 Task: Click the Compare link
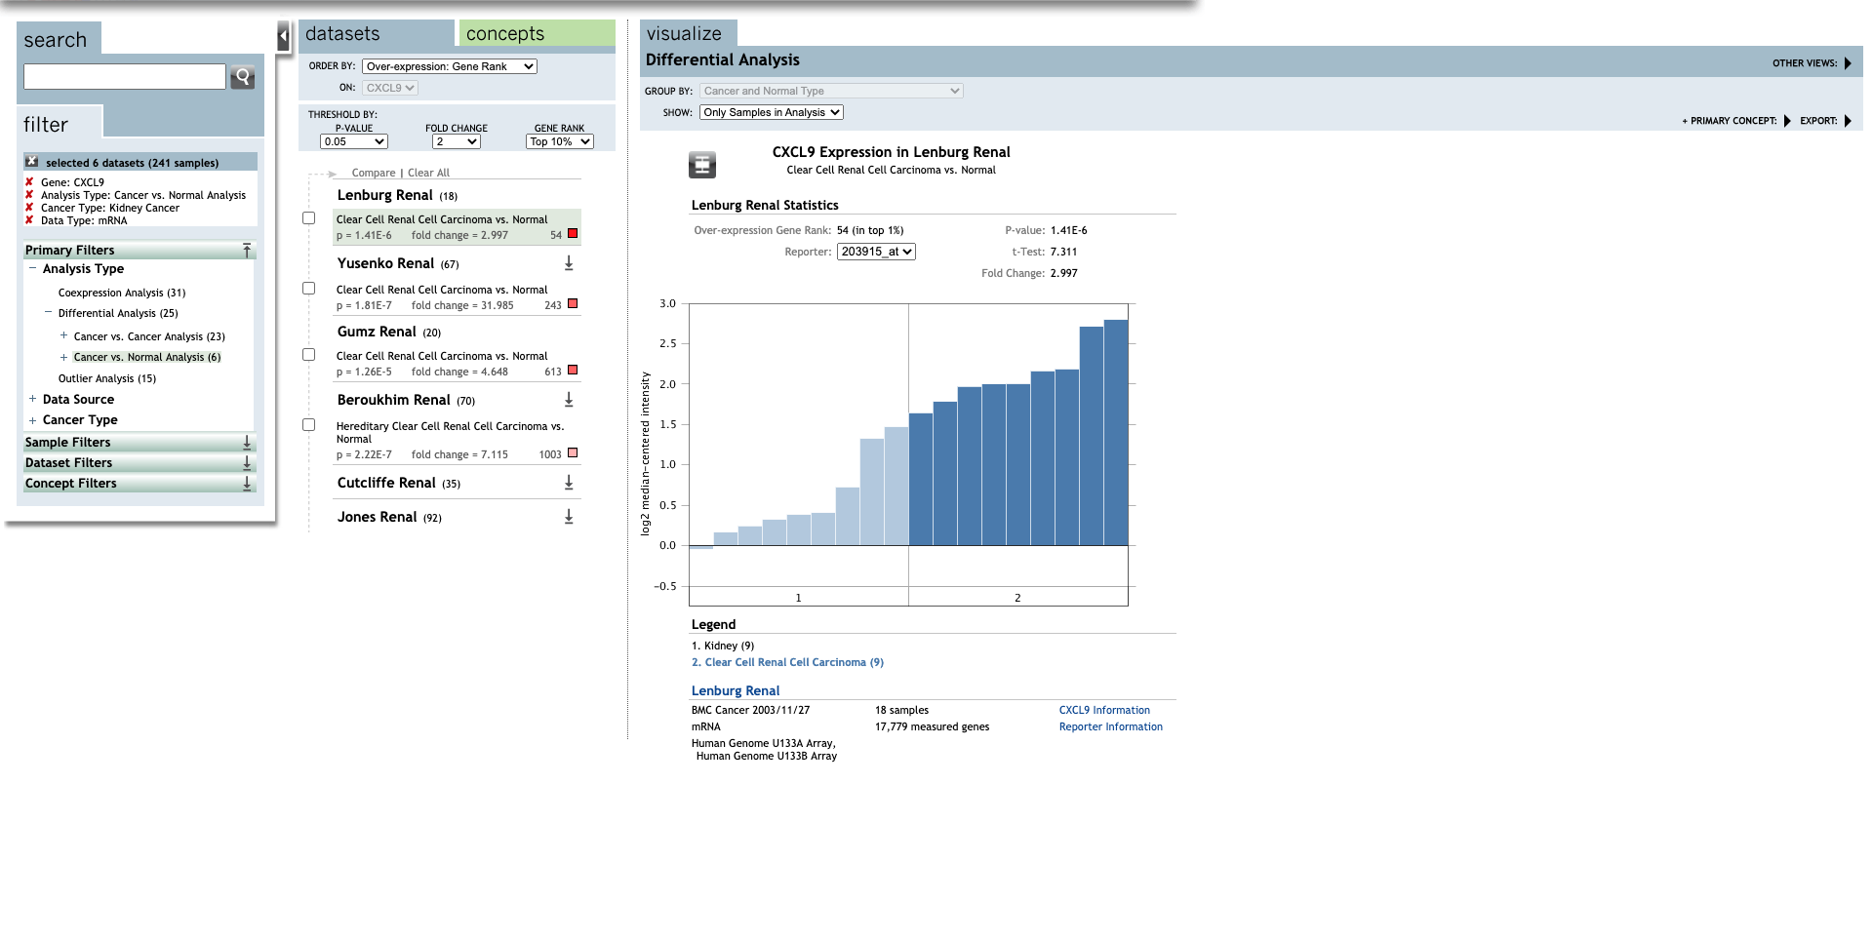(374, 173)
